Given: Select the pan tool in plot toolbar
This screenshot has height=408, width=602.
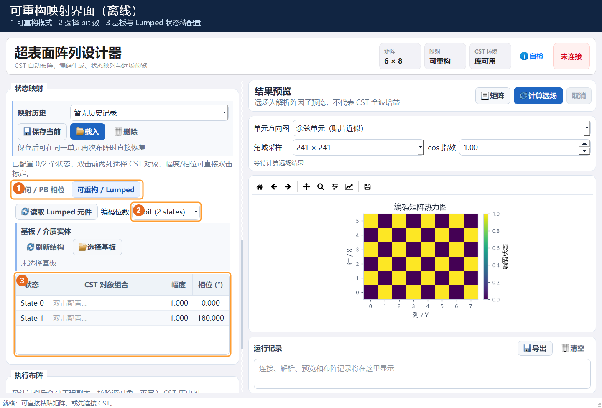Looking at the screenshot, I should click(x=306, y=187).
